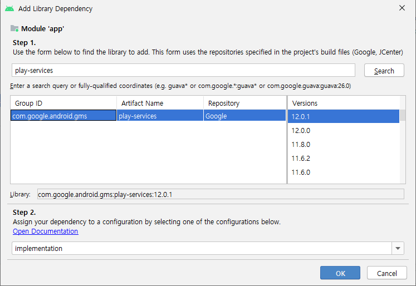Click the Android Studio logo icon
The width and height of the screenshot is (416, 286).
click(x=9, y=8)
